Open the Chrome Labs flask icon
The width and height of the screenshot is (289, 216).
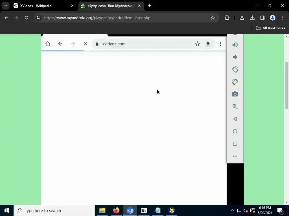(242, 18)
